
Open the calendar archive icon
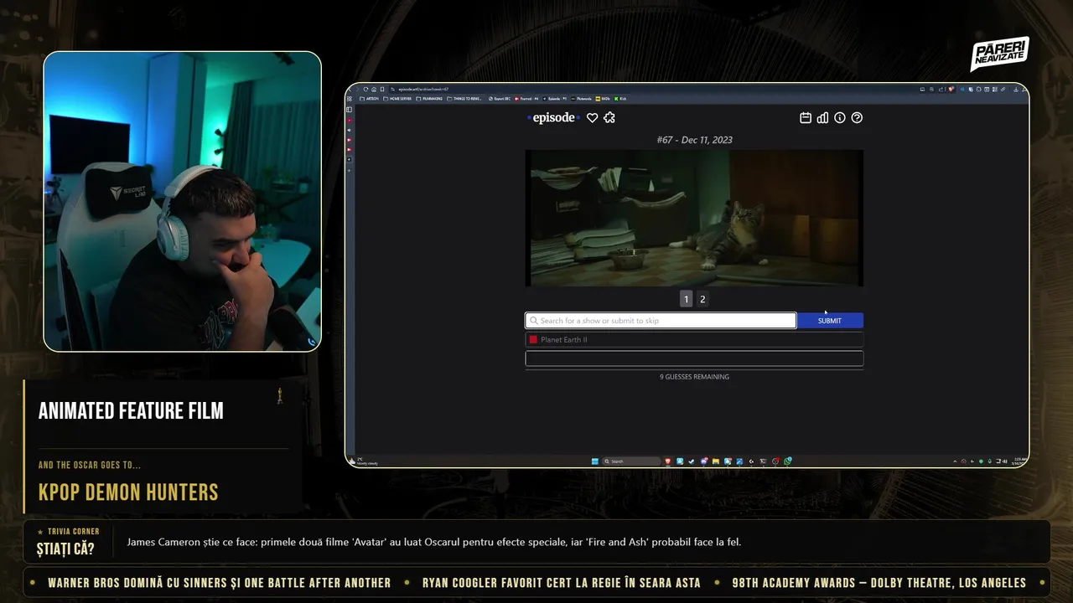[806, 118]
